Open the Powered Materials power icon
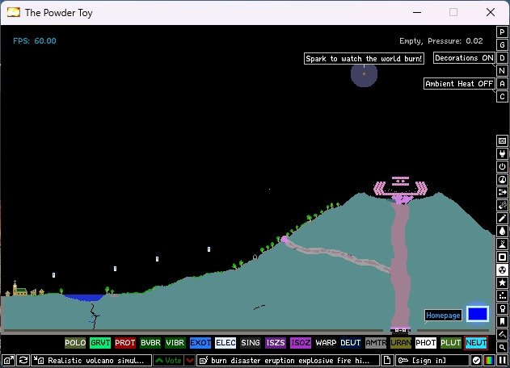This screenshot has height=368, width=510. point(502,166)
